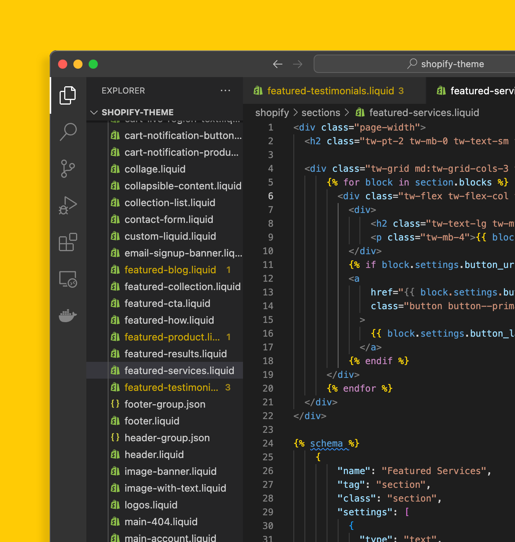Open collapsible-content.liquid file
Screen dimensions: 515x542
tap(165, 186)
